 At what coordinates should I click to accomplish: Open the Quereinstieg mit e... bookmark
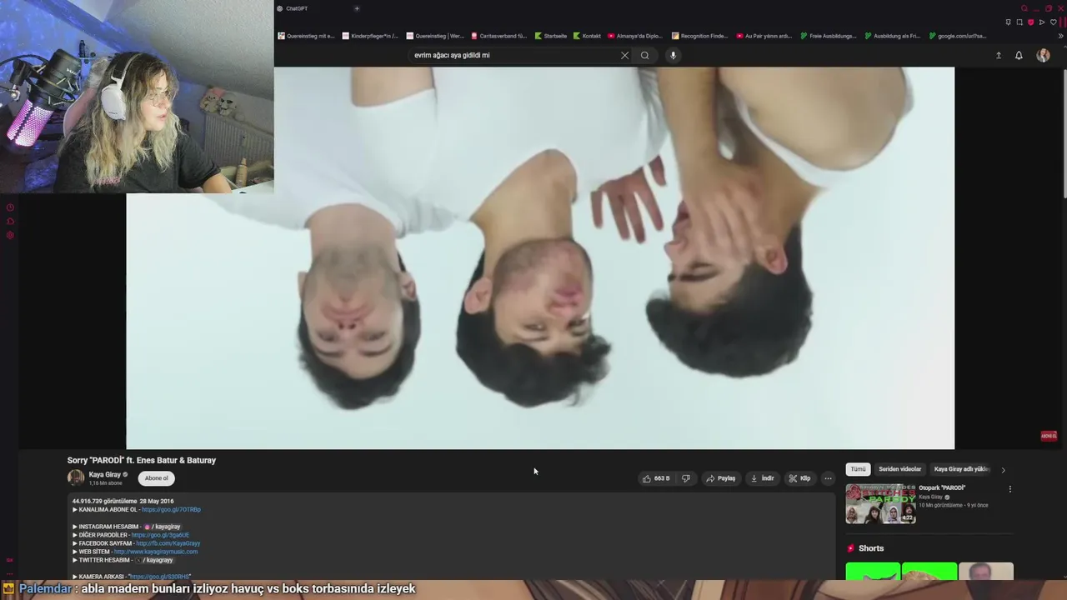click(x=306, y=36)
